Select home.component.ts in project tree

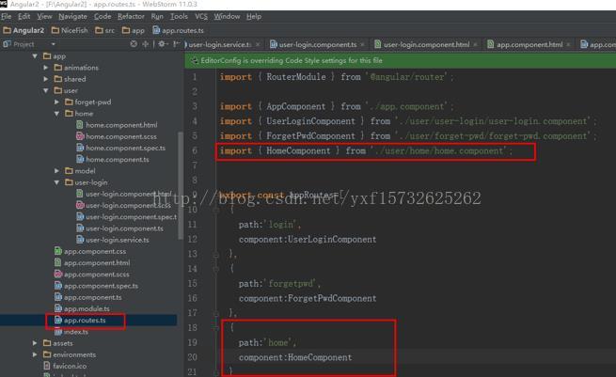pos(117,159)
